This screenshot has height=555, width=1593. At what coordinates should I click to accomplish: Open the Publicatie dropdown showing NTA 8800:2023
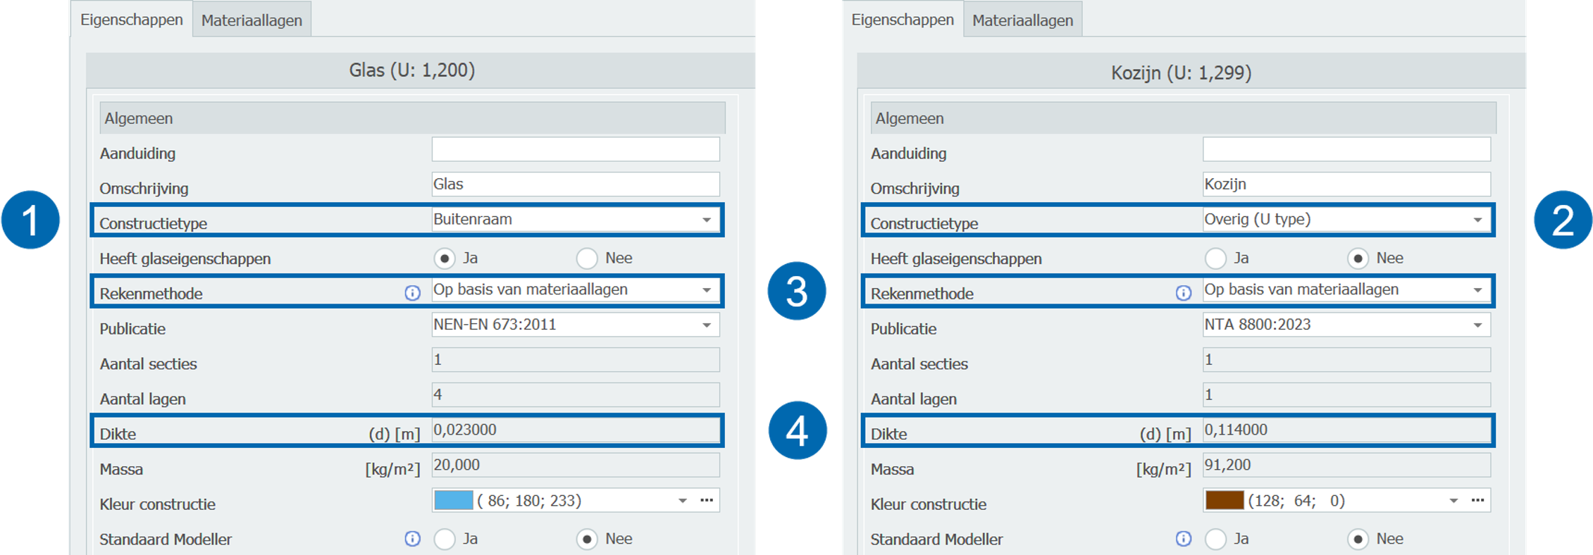tap(1477, 325)
